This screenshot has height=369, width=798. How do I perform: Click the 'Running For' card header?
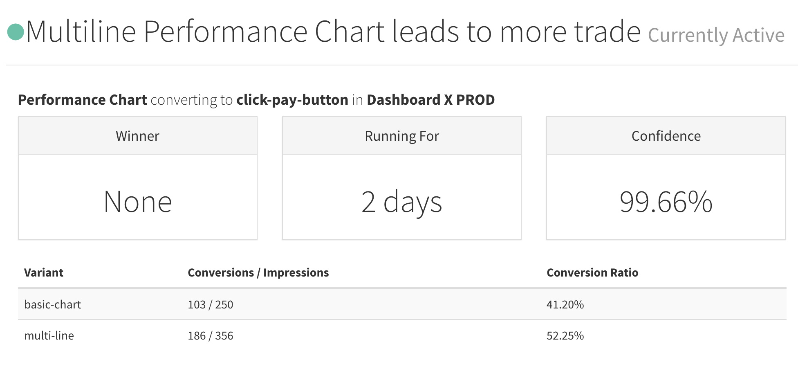(402, 136)
